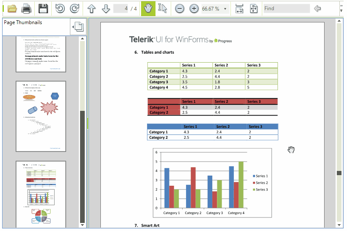
Task: Click the Telerik UI for WinForms logo
Action: (x=180, y=40)
